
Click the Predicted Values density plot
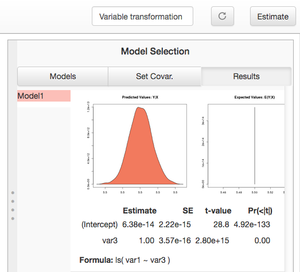pos(140,146)
